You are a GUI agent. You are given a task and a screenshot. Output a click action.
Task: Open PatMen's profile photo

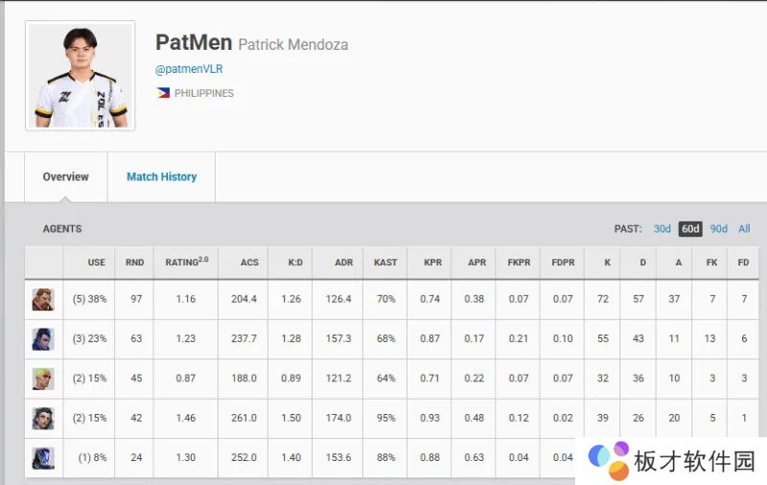point(81,76)
